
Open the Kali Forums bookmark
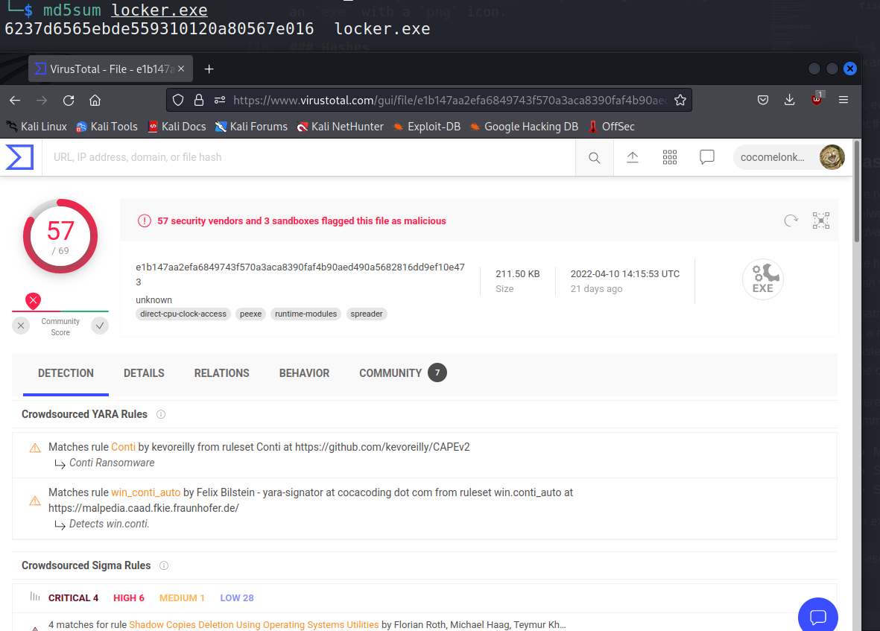point(251,127)
